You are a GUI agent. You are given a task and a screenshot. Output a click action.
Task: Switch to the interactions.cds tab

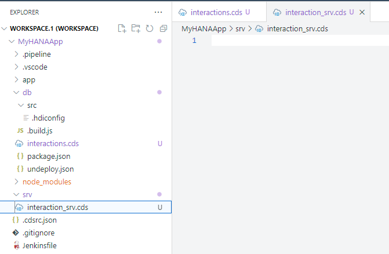tap(219, 12)
